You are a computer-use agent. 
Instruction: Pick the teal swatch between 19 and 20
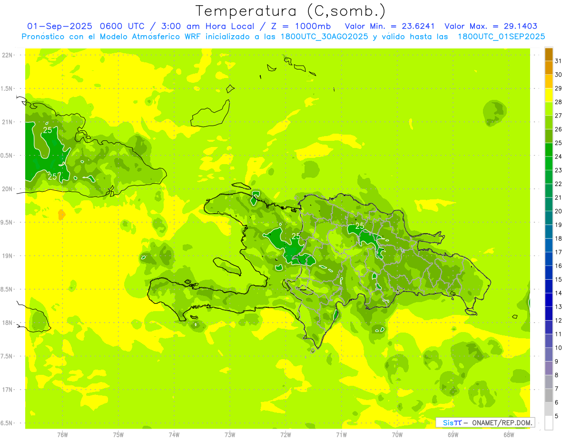click(x=549, y=218)
